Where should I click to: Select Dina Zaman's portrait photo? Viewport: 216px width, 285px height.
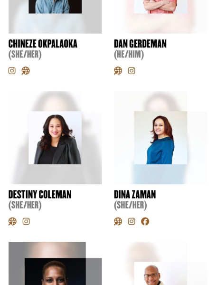(160, 138)
